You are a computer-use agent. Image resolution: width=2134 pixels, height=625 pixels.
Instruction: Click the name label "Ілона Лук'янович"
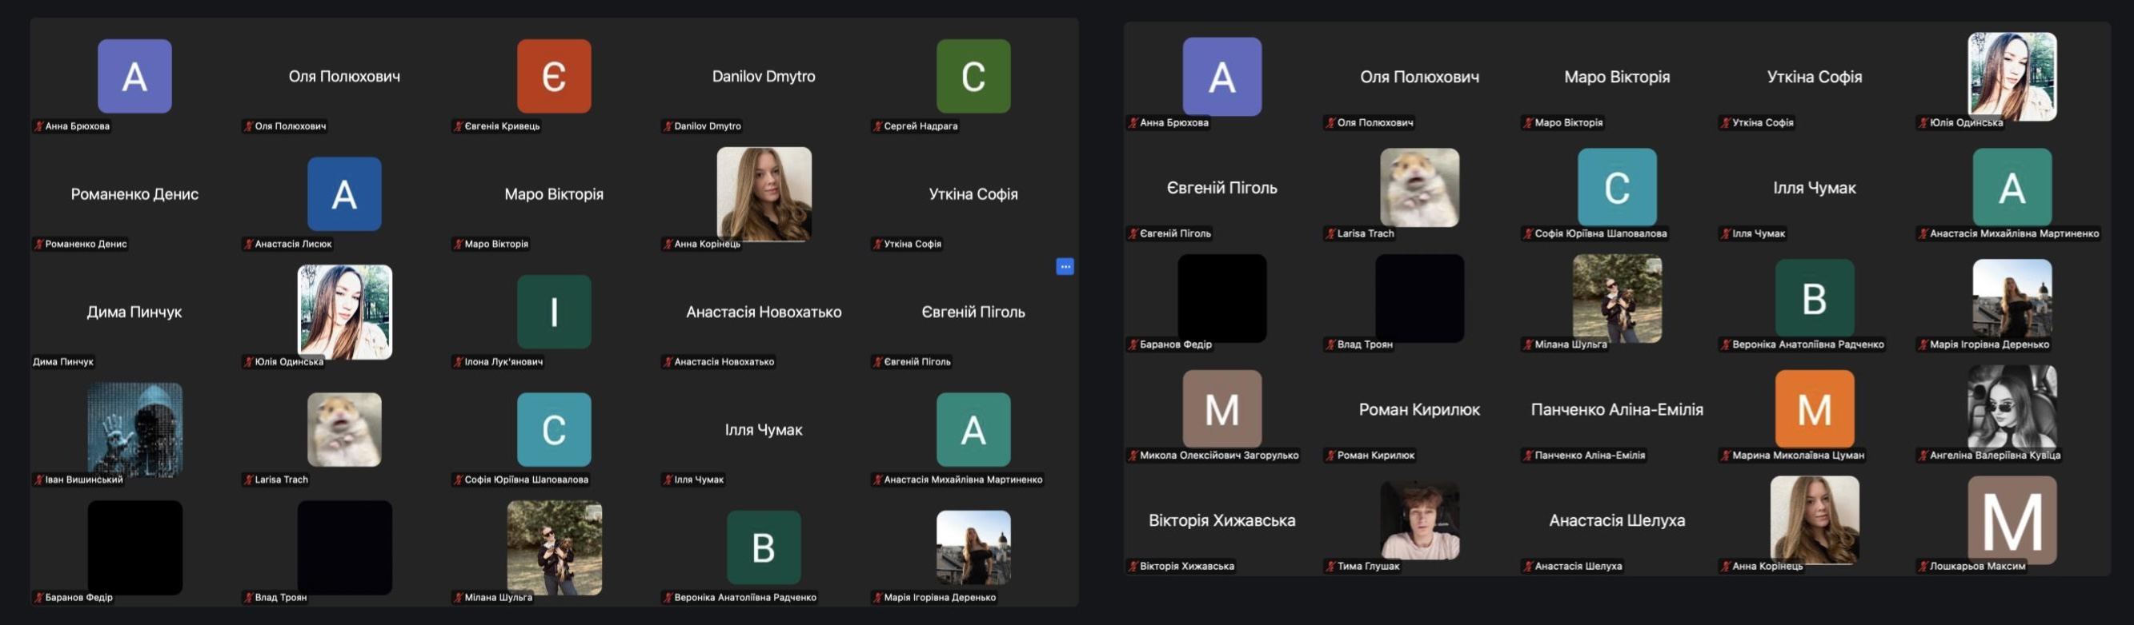tap(503, 362)
